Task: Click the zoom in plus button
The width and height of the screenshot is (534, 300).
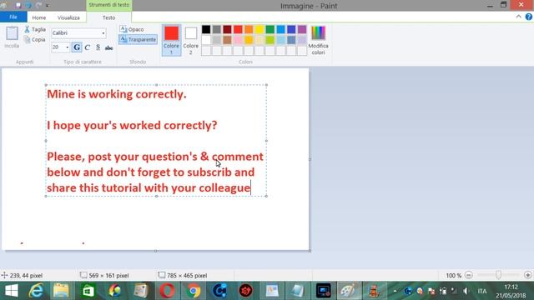Action: tap(528, 275)
